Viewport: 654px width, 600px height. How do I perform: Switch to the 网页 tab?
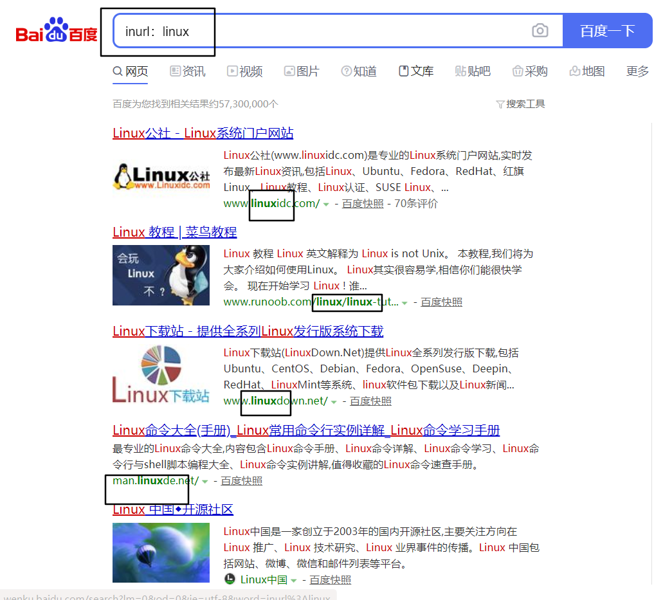[130, 71]
